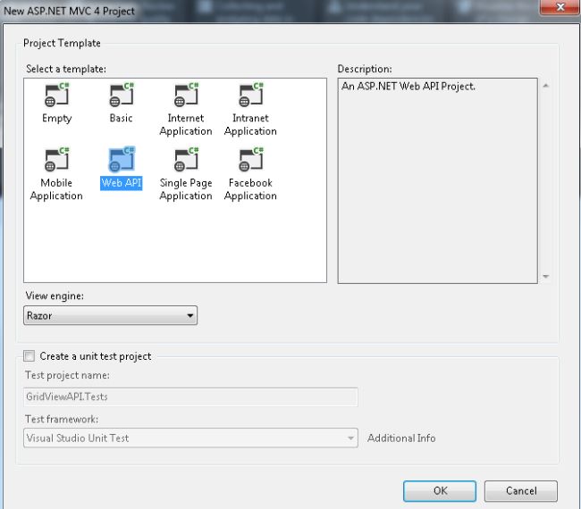Click the description text 'An ASP.NET Web API Project.'
The image size is (581, 509).
tap(408, 87)
